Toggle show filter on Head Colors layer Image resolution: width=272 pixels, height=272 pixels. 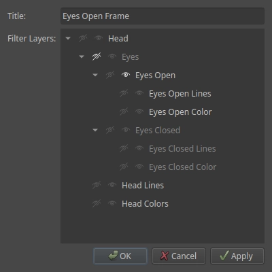(x=112, y=203)
